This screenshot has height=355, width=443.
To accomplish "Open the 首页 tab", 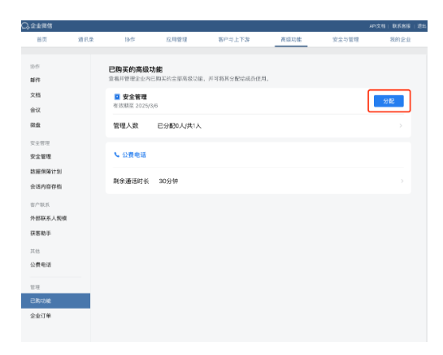I will point(41,39).
